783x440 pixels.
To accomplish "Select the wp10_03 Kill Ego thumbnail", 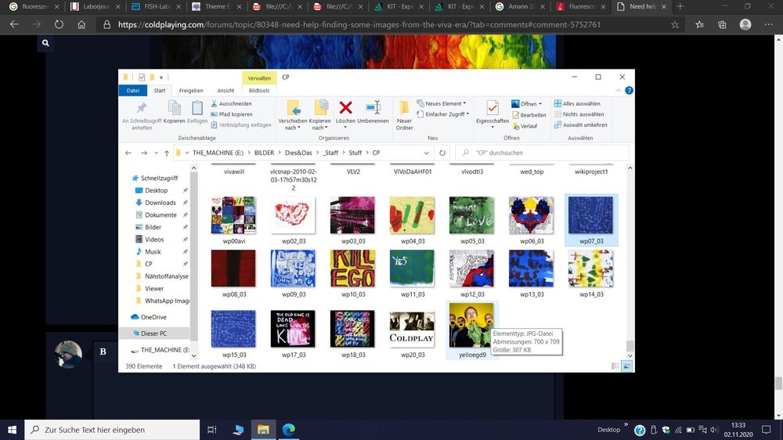I will click(x=352, y=274).
